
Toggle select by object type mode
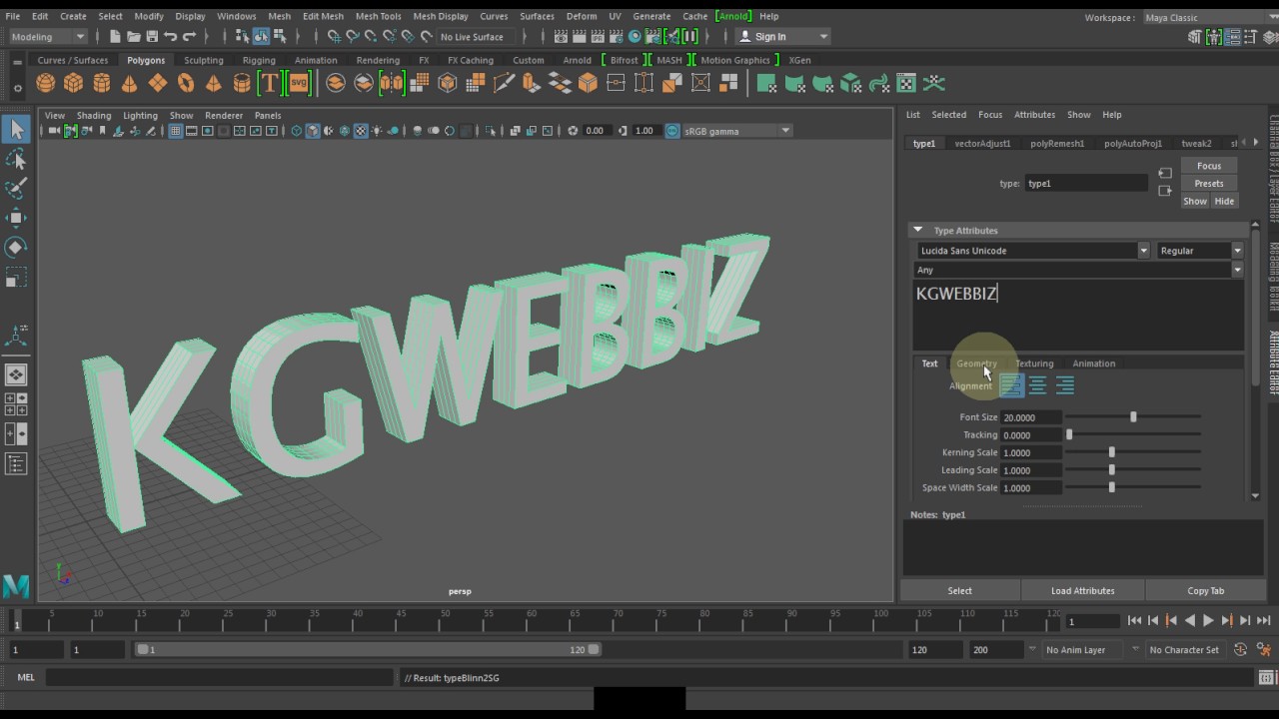[261, 37]
